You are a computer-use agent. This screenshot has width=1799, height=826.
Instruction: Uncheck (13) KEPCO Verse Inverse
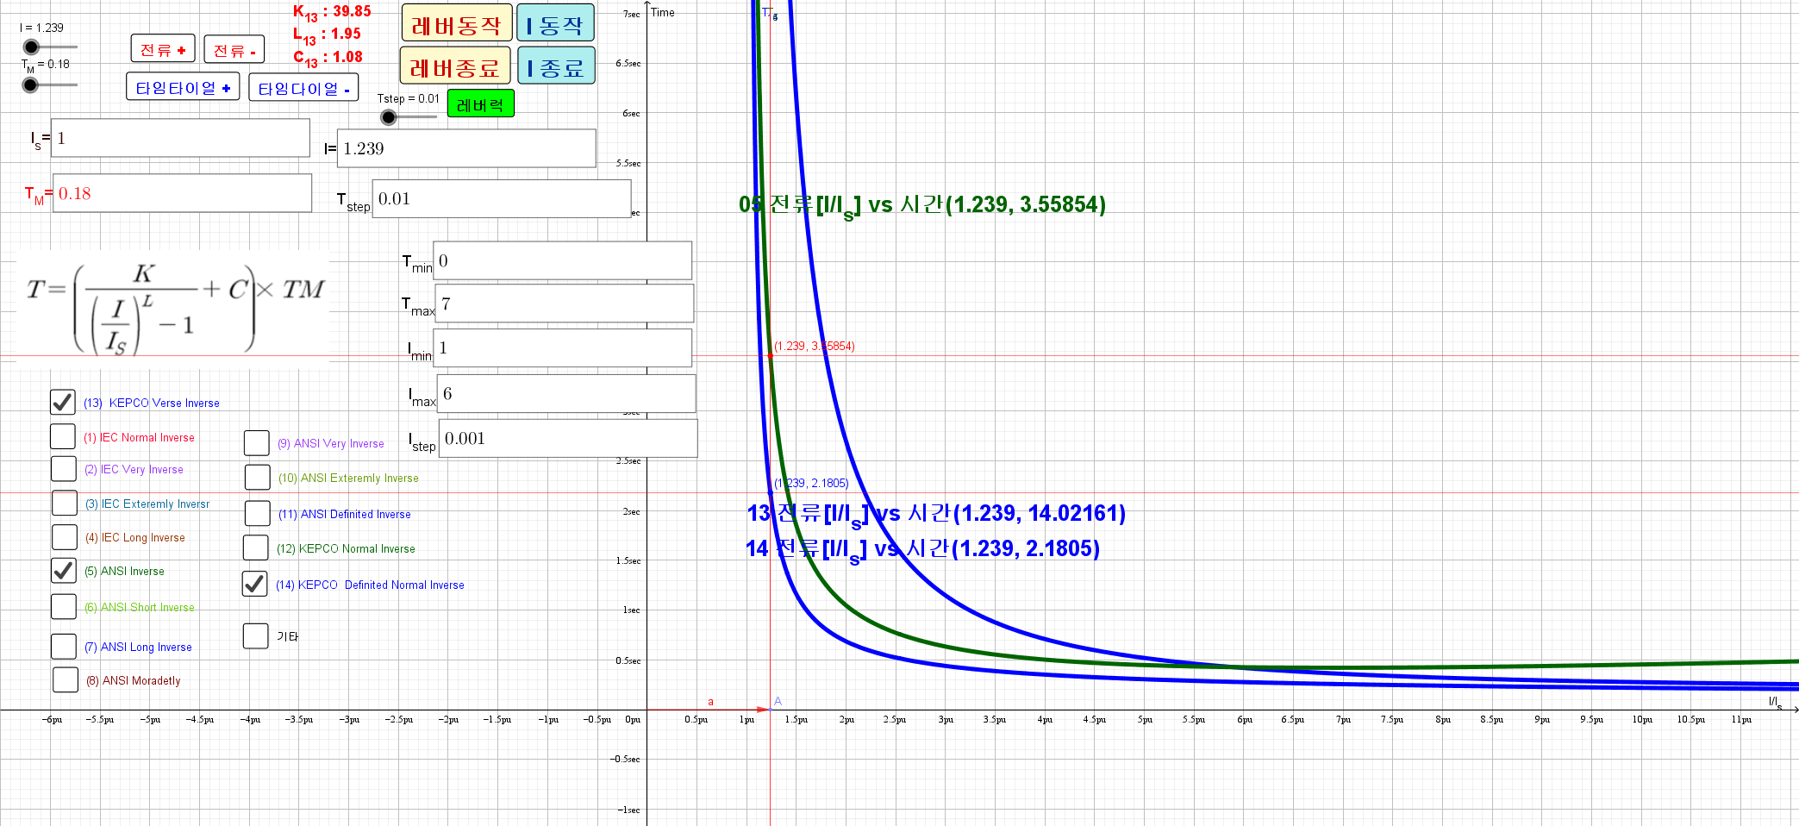coord(63,402)
